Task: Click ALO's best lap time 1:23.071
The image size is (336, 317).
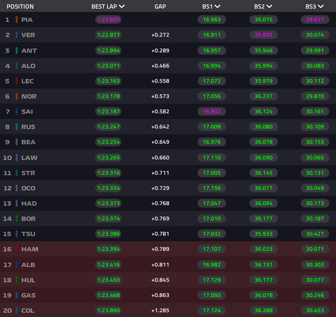Action: pyautogui.click(x=108, y=66)
